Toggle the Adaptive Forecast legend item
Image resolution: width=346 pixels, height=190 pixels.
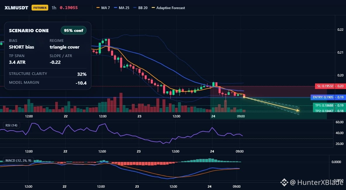click(168, 8)
